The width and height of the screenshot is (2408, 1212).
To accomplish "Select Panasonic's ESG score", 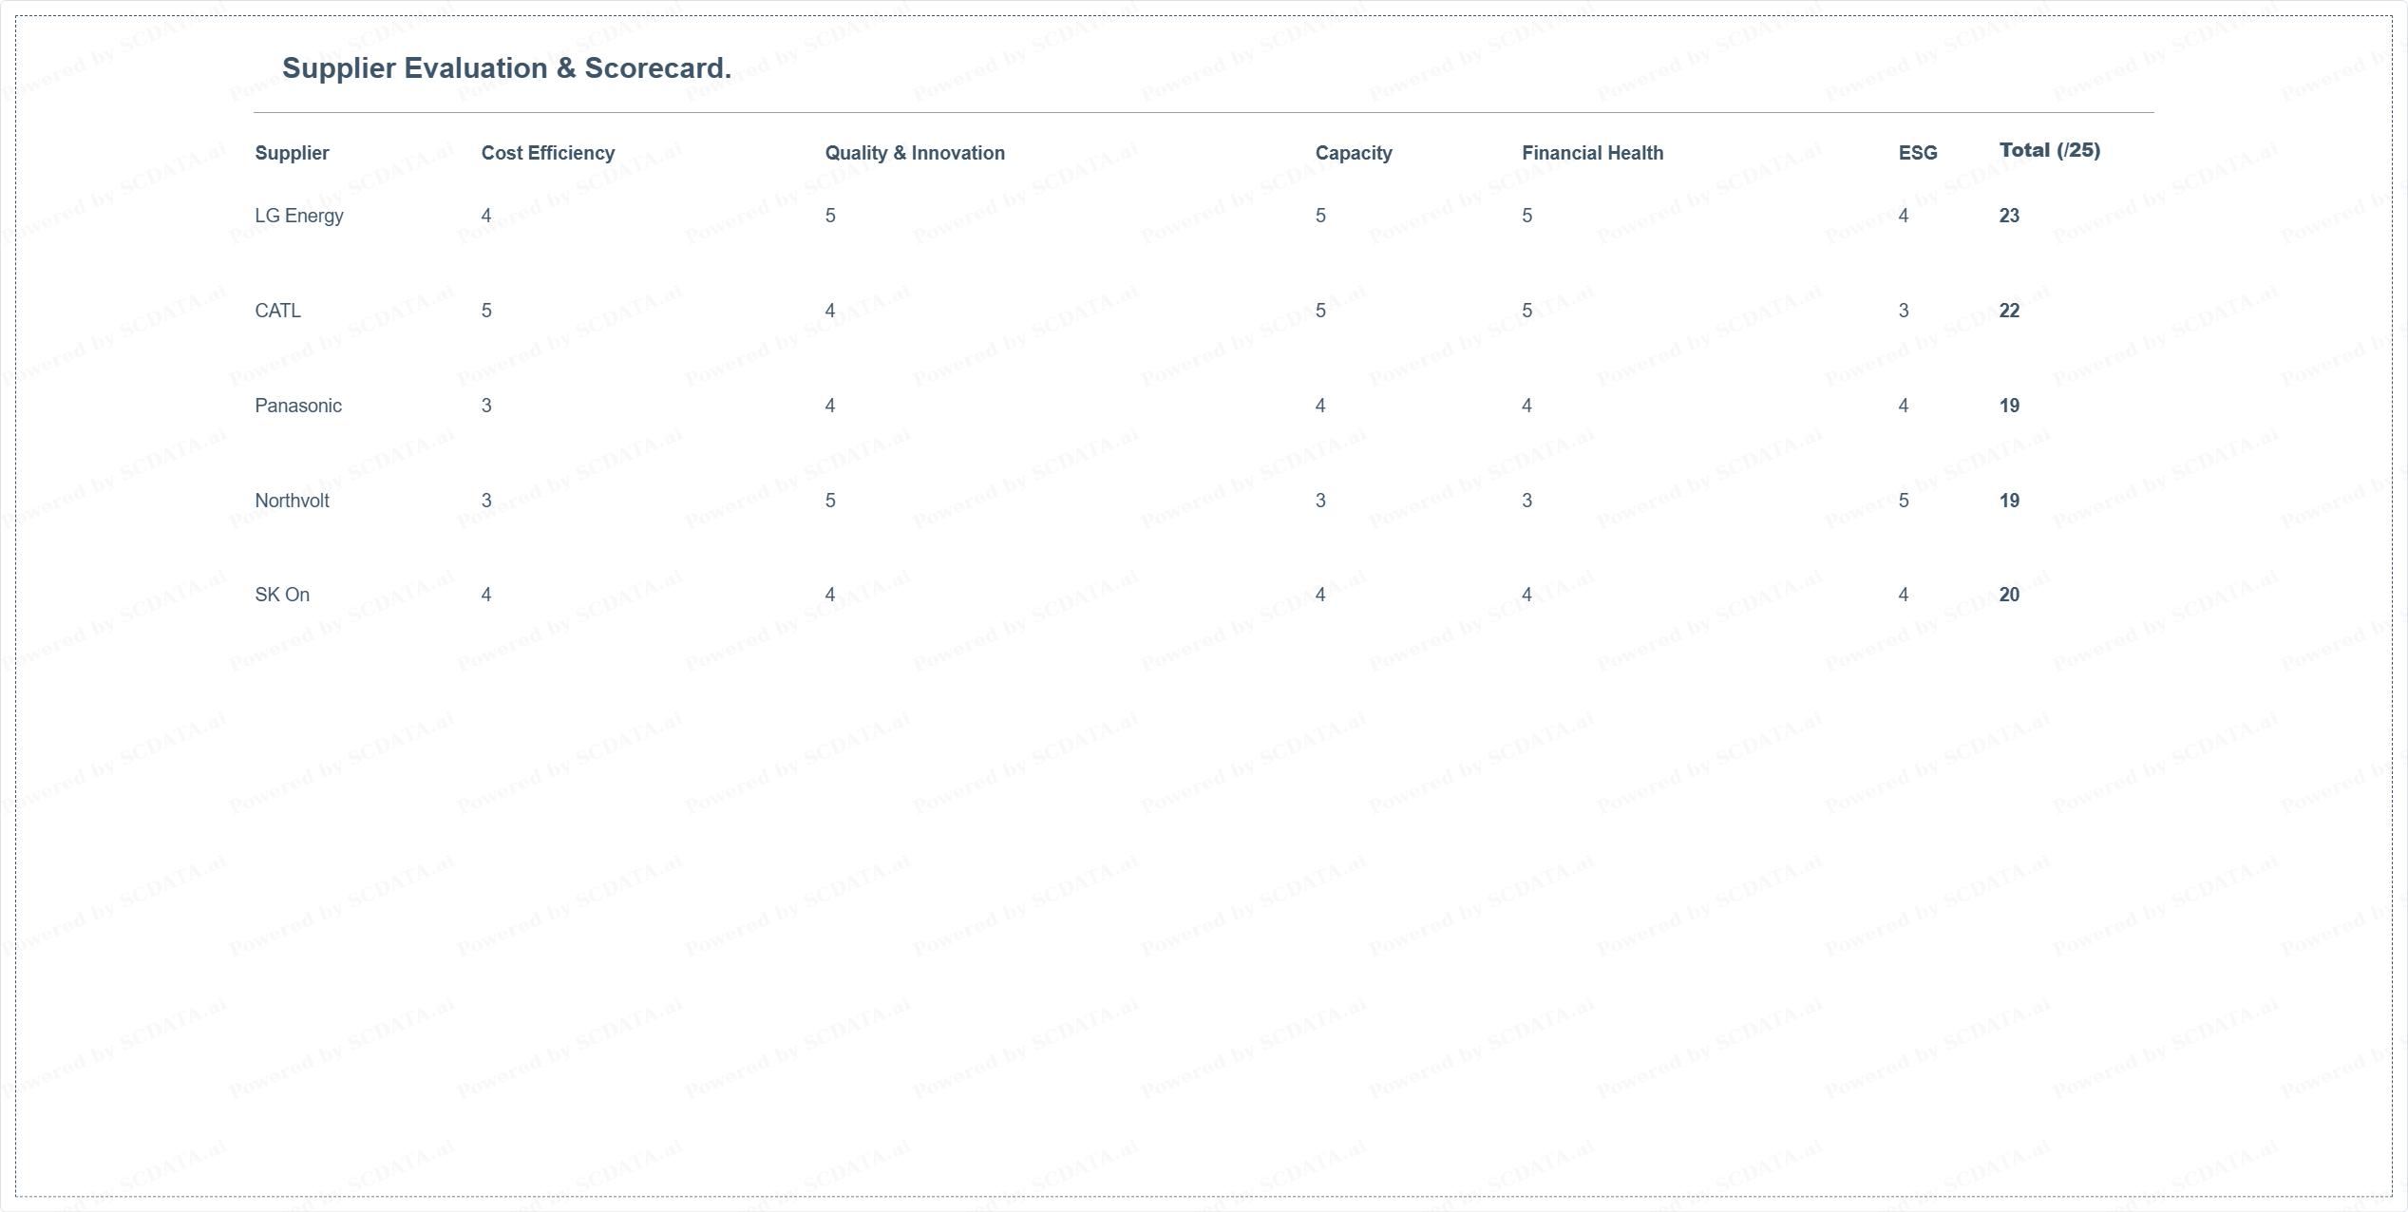I will pyautogui.click(x=1904, y=406).
